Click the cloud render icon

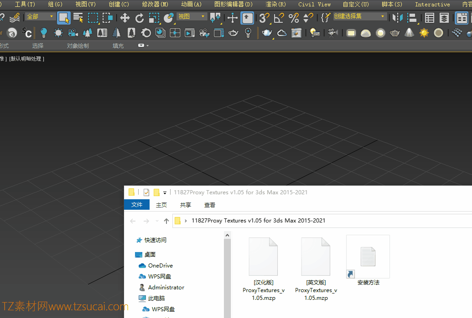[282, 32]
